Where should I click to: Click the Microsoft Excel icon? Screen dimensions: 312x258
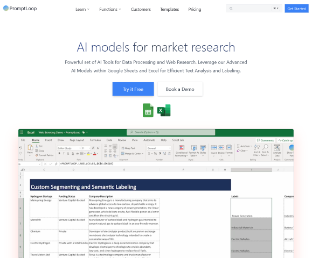[164, 110]
